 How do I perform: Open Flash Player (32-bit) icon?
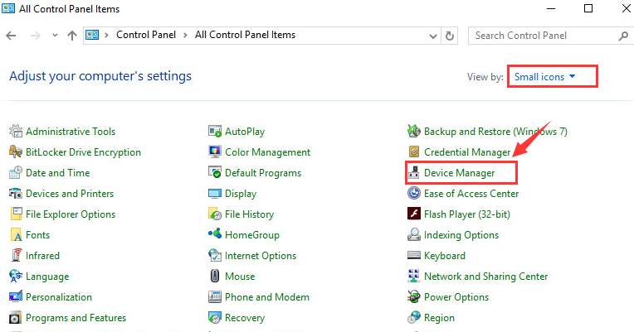[x=413, y=214]
